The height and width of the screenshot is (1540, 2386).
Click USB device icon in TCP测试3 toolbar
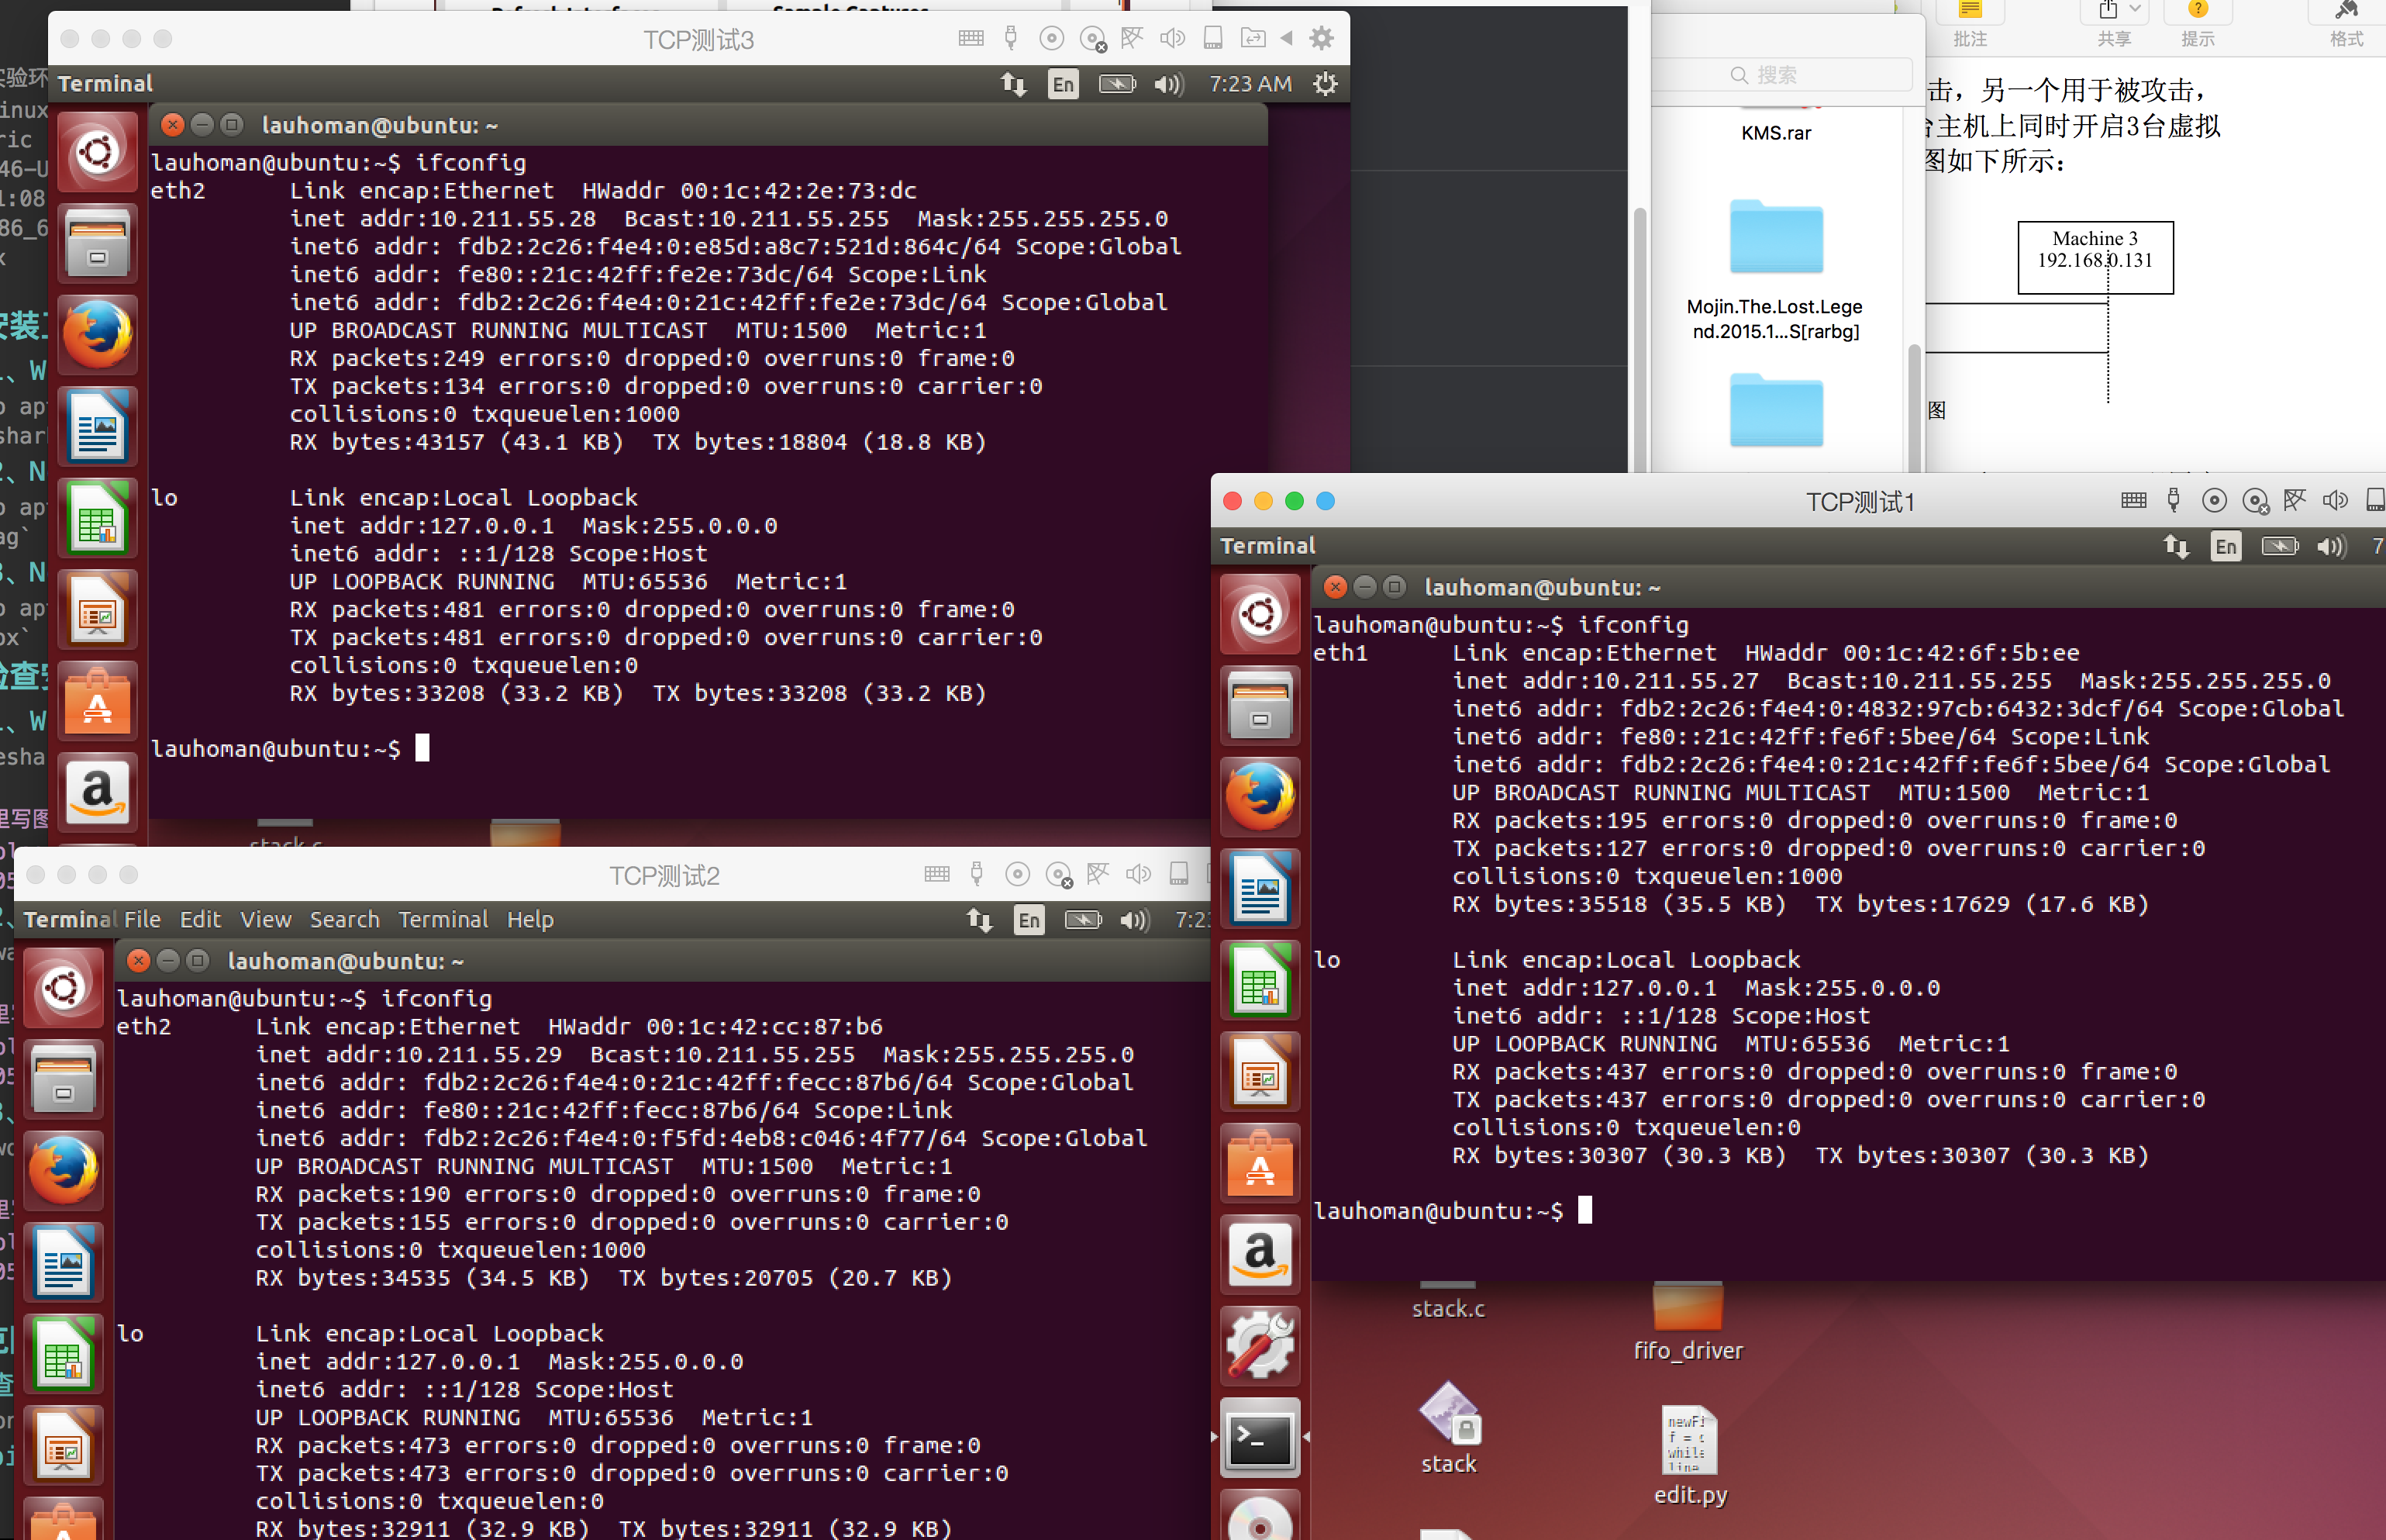(1011, 39)
